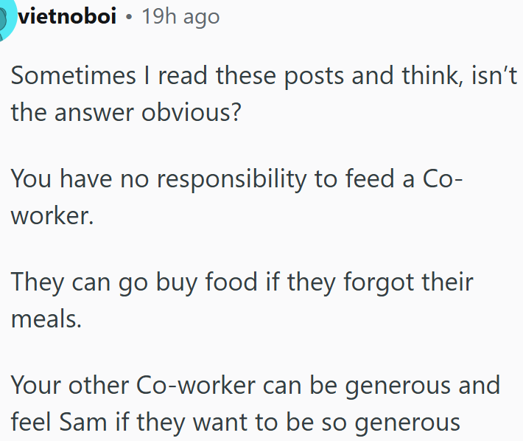Open the vietnoboi username profile link
Image resolution: width=523 pixels, height=441 pixels.
(x=67, y=16)
